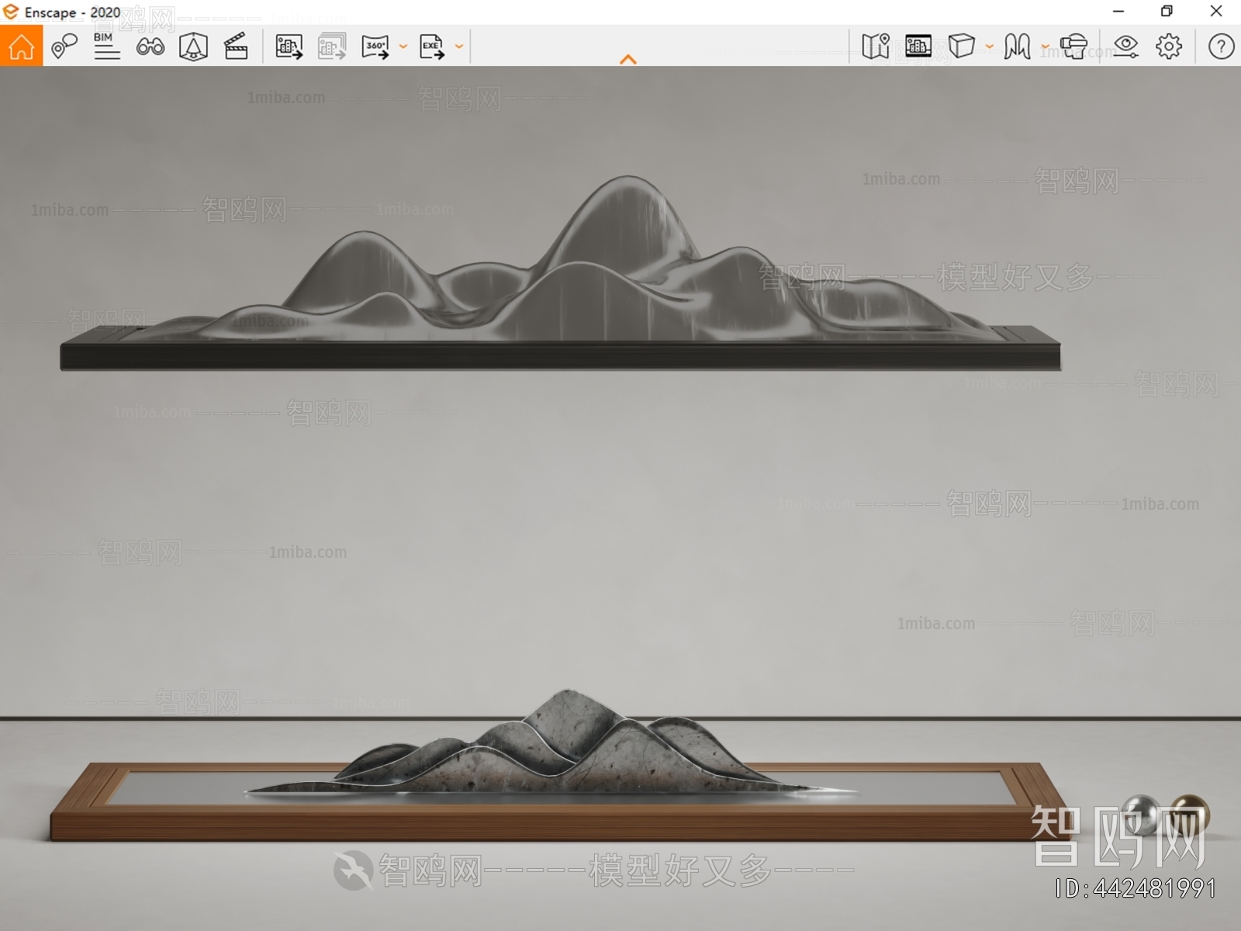Expand the 360 panorama export dropdown
Viewport: 1241px width, 931px height.
coord(403,47)
